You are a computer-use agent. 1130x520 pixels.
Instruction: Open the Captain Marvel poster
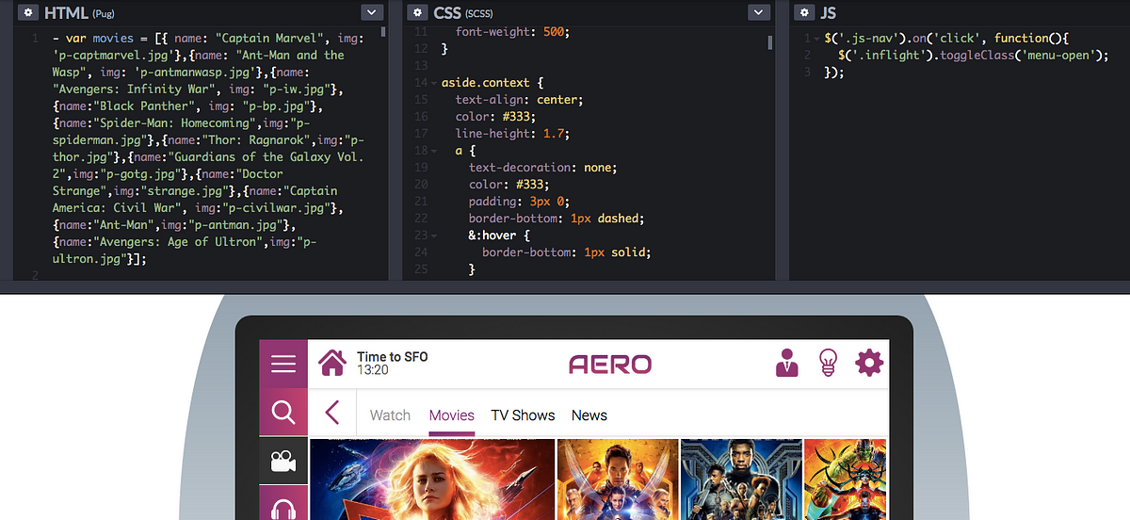432,479
